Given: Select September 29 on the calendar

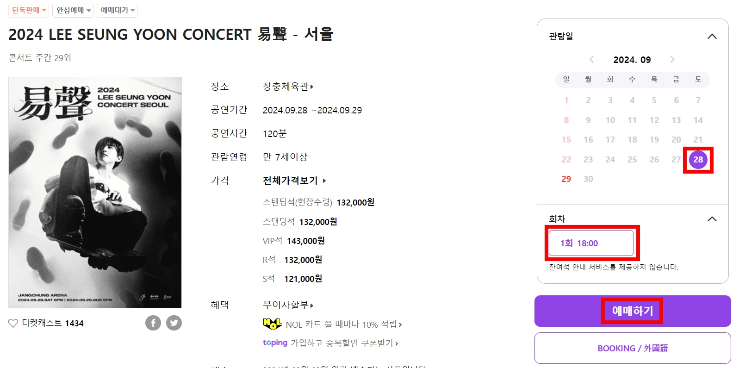Looking at the screenshot, I should coord(566,179).
